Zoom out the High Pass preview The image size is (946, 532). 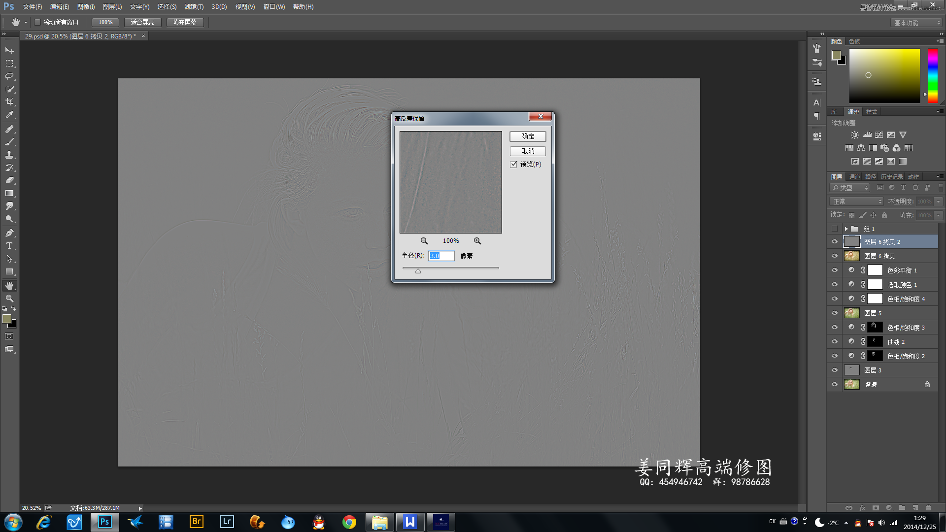click(424, 241)
